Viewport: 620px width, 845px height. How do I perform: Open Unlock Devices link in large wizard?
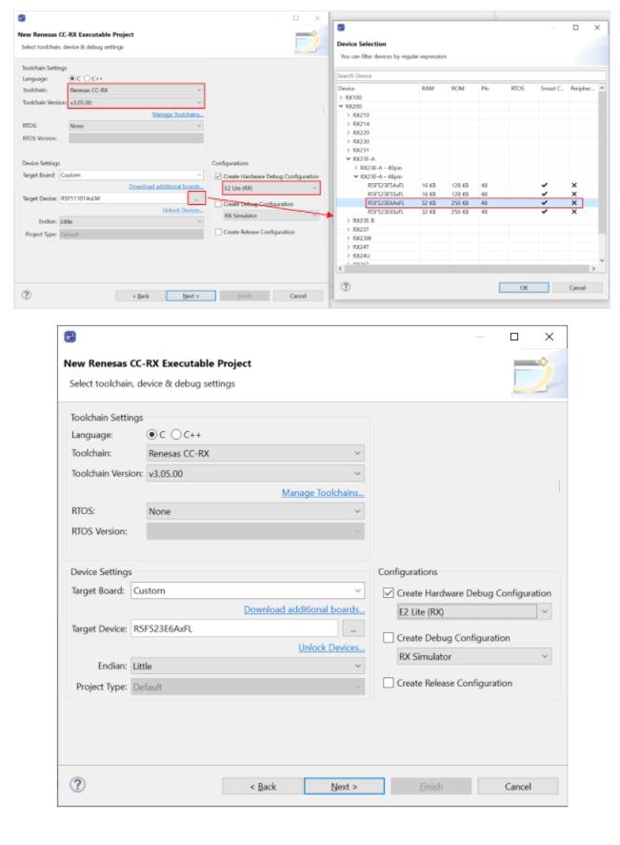tap(331, 648)
